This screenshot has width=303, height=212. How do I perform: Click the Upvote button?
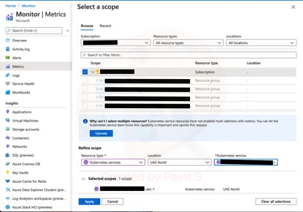tap(101, 133)
